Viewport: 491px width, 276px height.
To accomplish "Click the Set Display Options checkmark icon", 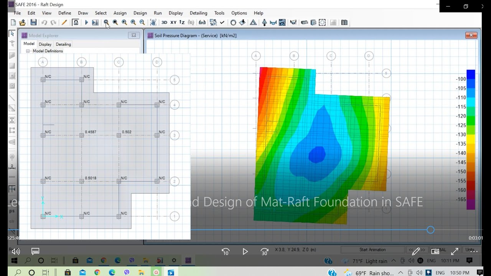I will tap(222, 23).
